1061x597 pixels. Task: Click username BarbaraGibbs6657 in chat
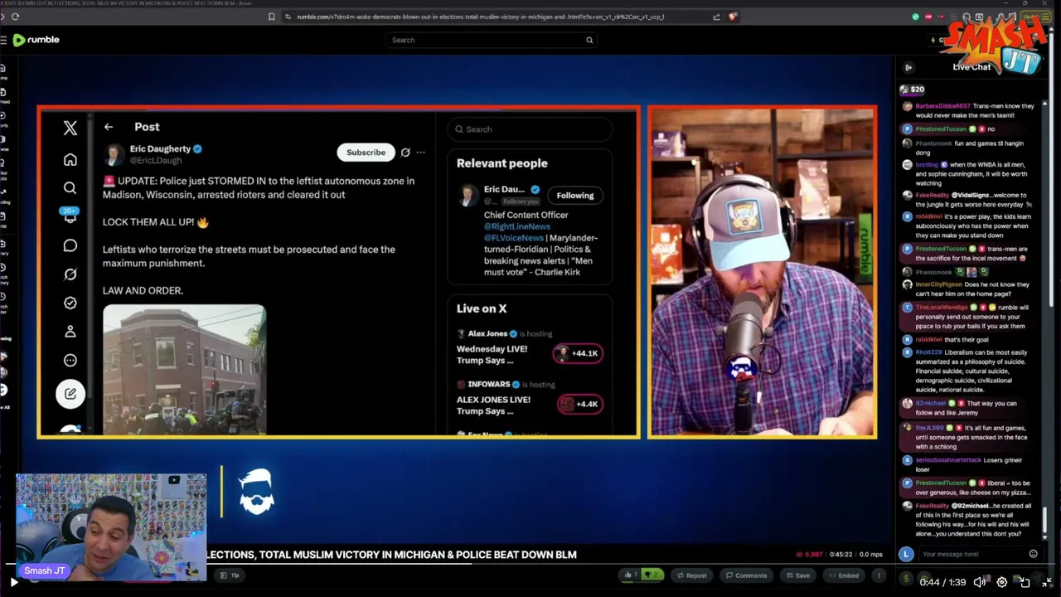click(x=942, y=106)
